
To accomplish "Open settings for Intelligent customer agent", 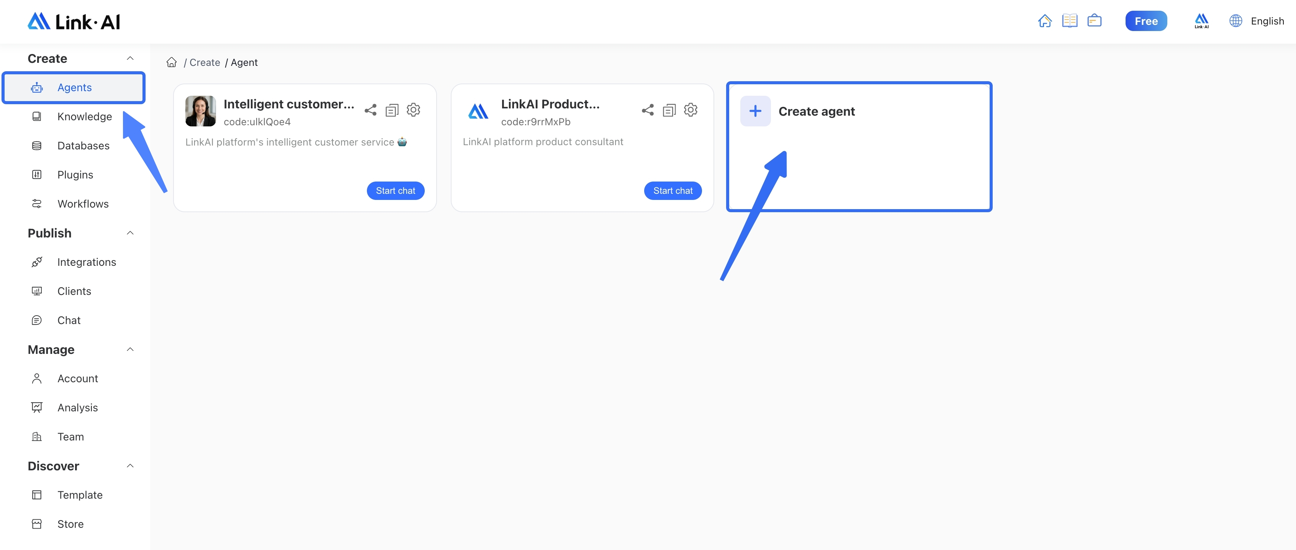I will pyautogui.click(x=414, y=110).
